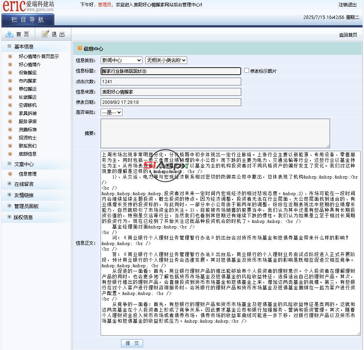Open the 市内搬家 menu item
The height and width of the screenshot is (350, 364).
click(x=28, y=81)
